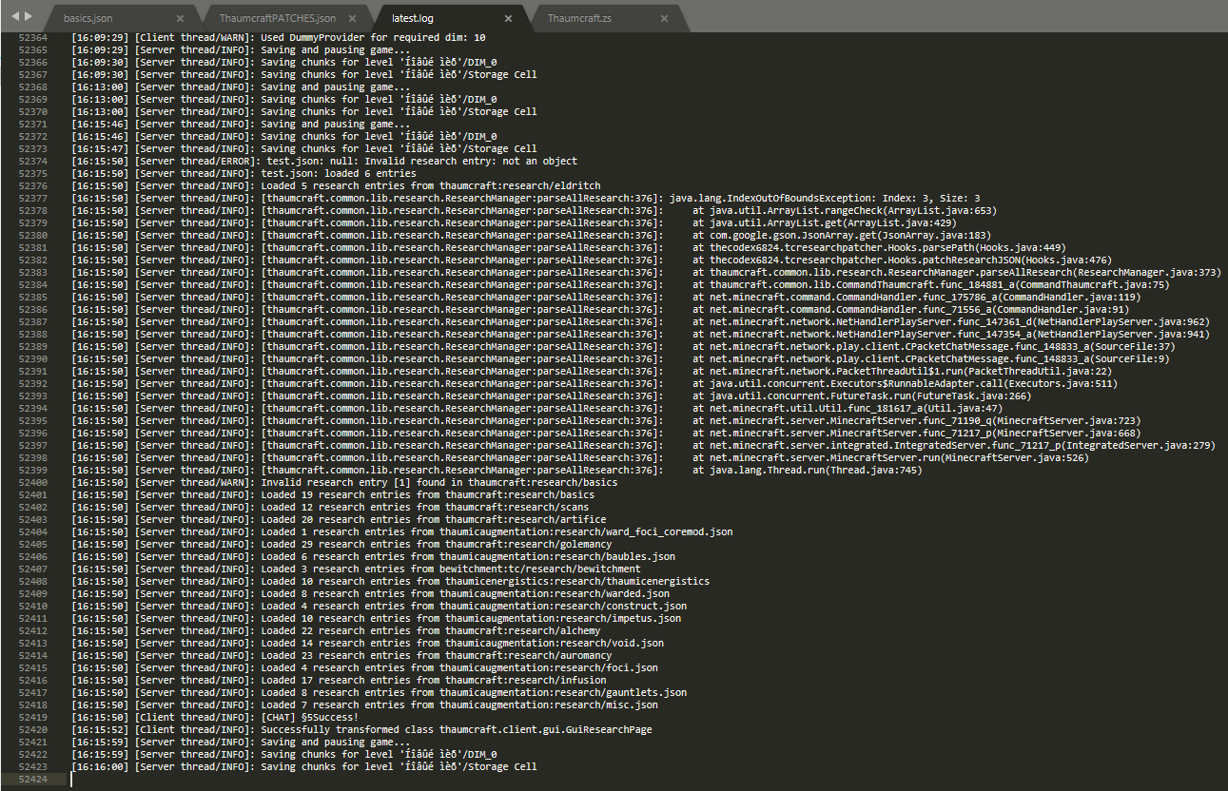Viewport: 1228px width, 791px height.
Task: Click the JsonArray.get(JsonArray.java:183) line
Action: pyautogui.click(x=531, y=235)
